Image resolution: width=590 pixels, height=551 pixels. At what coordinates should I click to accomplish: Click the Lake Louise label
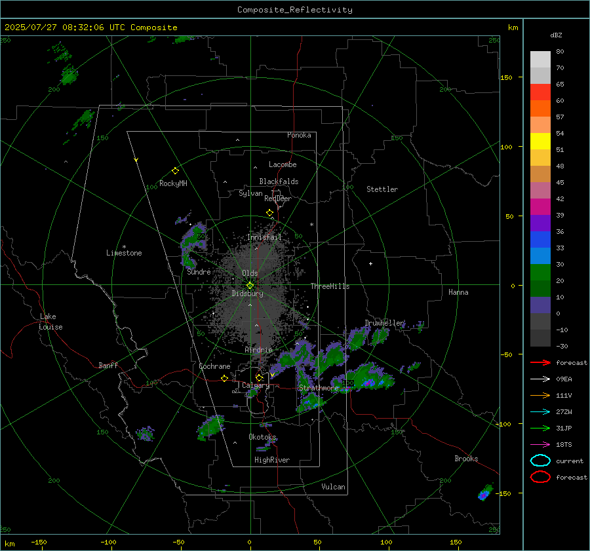(50, 322)
